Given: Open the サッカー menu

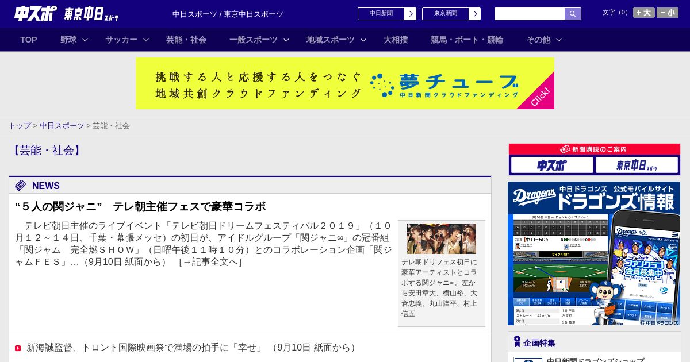Looking at the screenshot, I should coord(121,40).
